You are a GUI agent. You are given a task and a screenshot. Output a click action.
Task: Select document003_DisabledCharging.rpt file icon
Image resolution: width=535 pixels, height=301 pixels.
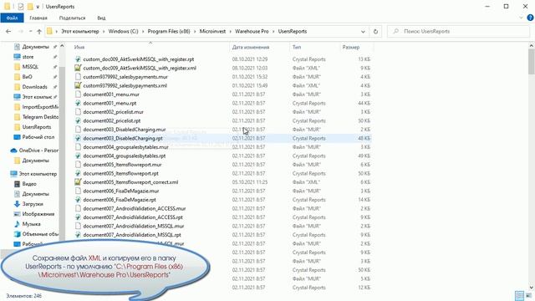[78, 138]
